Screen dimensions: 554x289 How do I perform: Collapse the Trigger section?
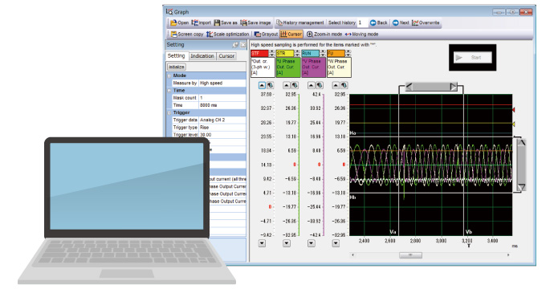pos(169,112)
